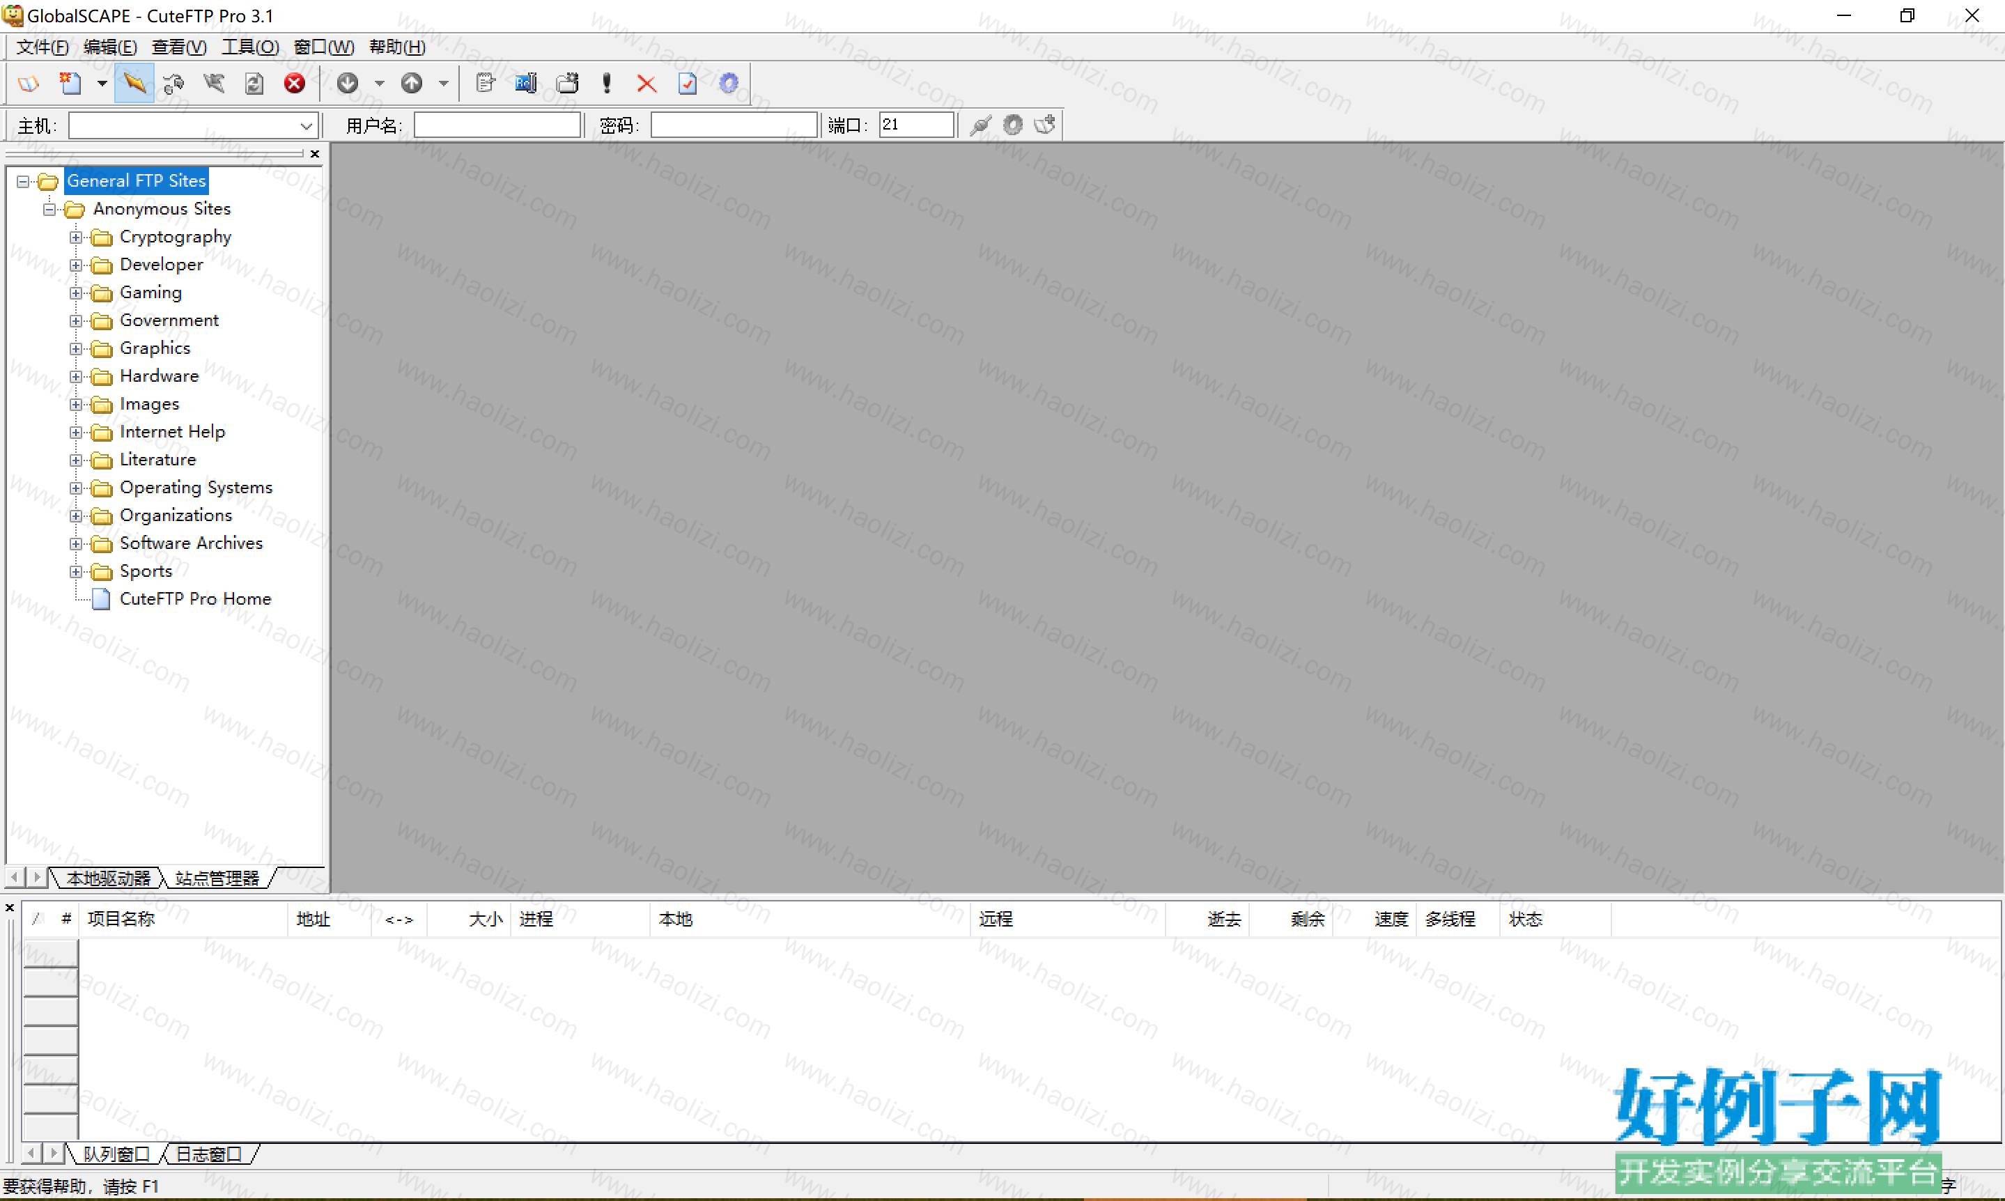Click the New document toolbar icon
The width and height of the screenshot is (2005, 1201).
[70, 84]
